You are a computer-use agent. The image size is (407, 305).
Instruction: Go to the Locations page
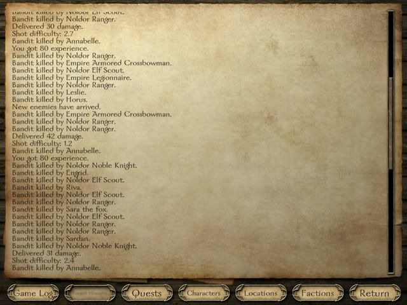coord(261,293)
